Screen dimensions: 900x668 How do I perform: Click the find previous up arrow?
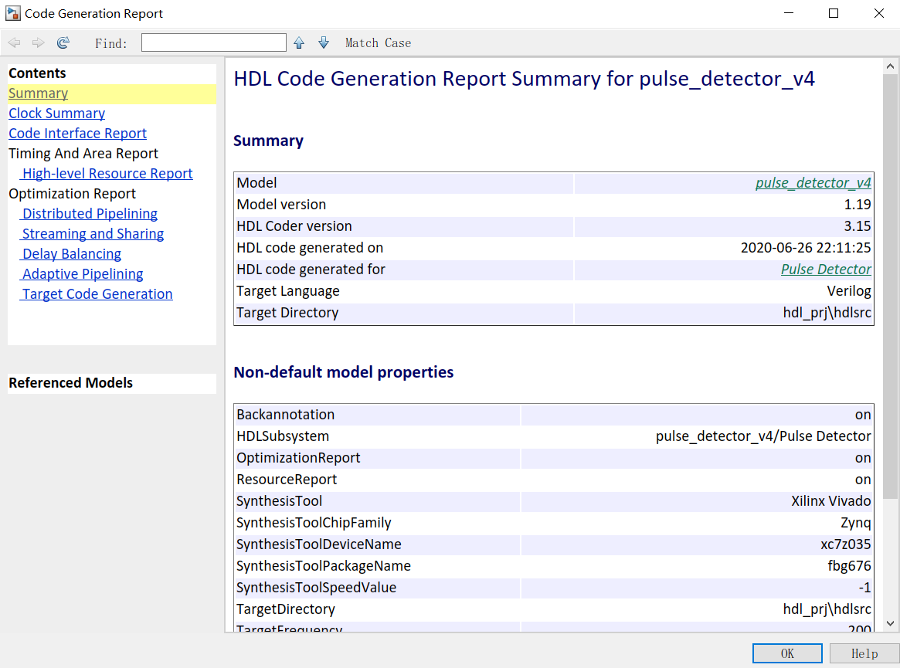pos(299,43)
